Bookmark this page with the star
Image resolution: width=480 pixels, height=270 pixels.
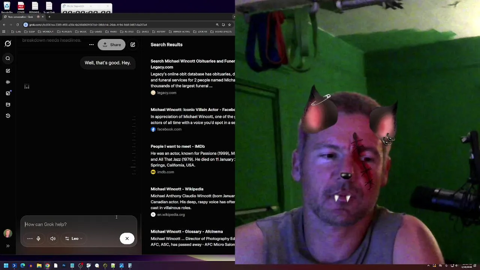tap(229, 25)
